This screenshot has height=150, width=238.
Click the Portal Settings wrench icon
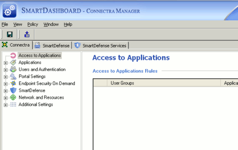[13, 77]
